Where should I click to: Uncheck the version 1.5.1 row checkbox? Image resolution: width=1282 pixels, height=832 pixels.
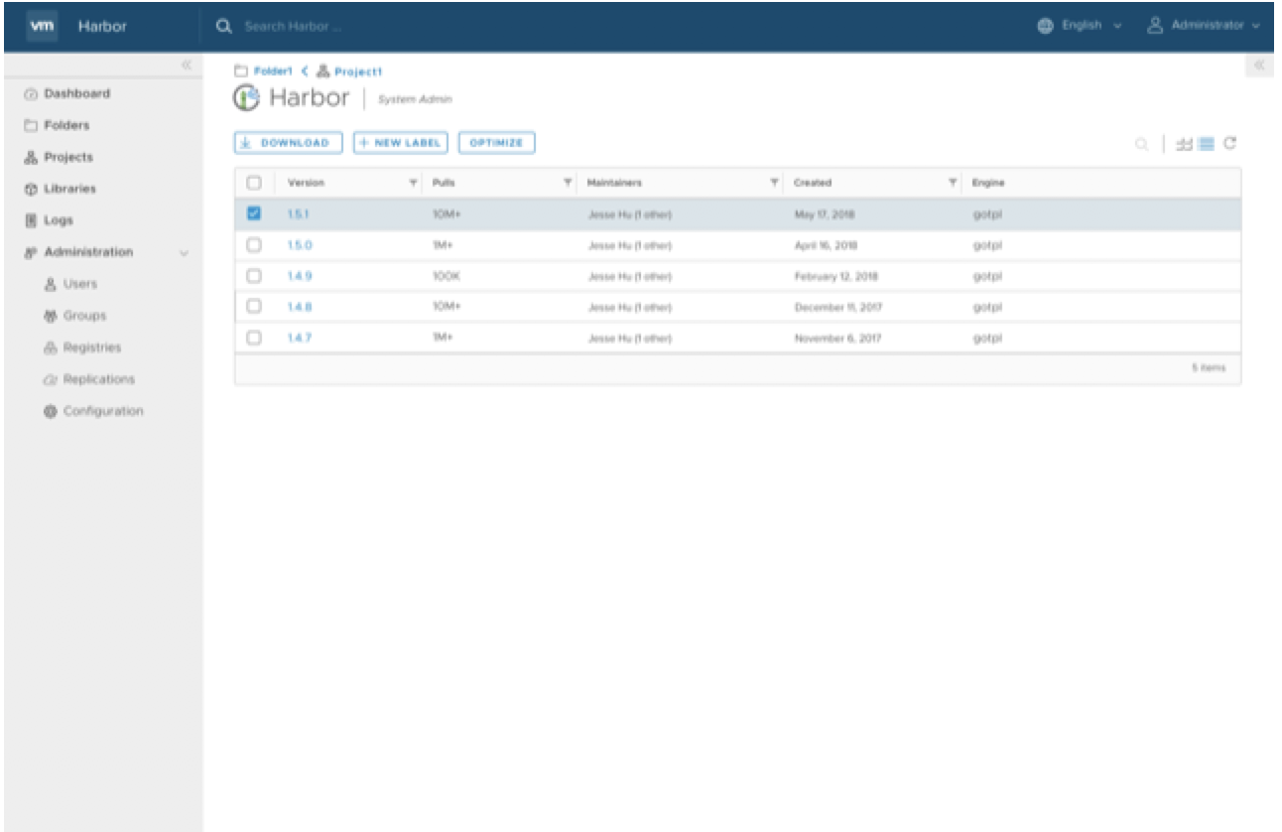pyautogui.click(x=253, y=213)
